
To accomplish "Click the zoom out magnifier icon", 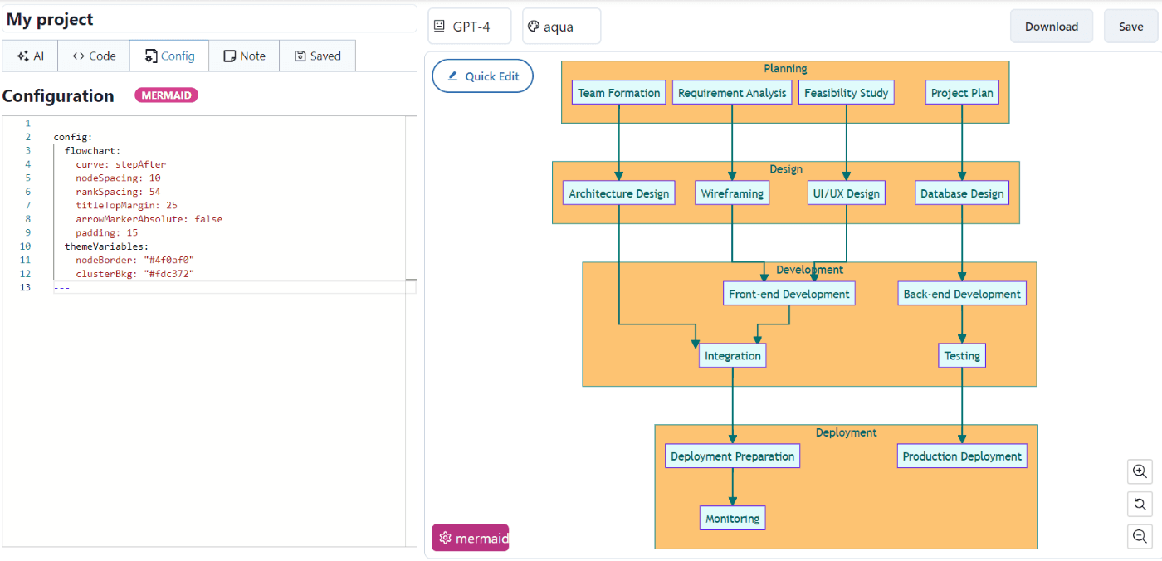I will [1140, 536].
